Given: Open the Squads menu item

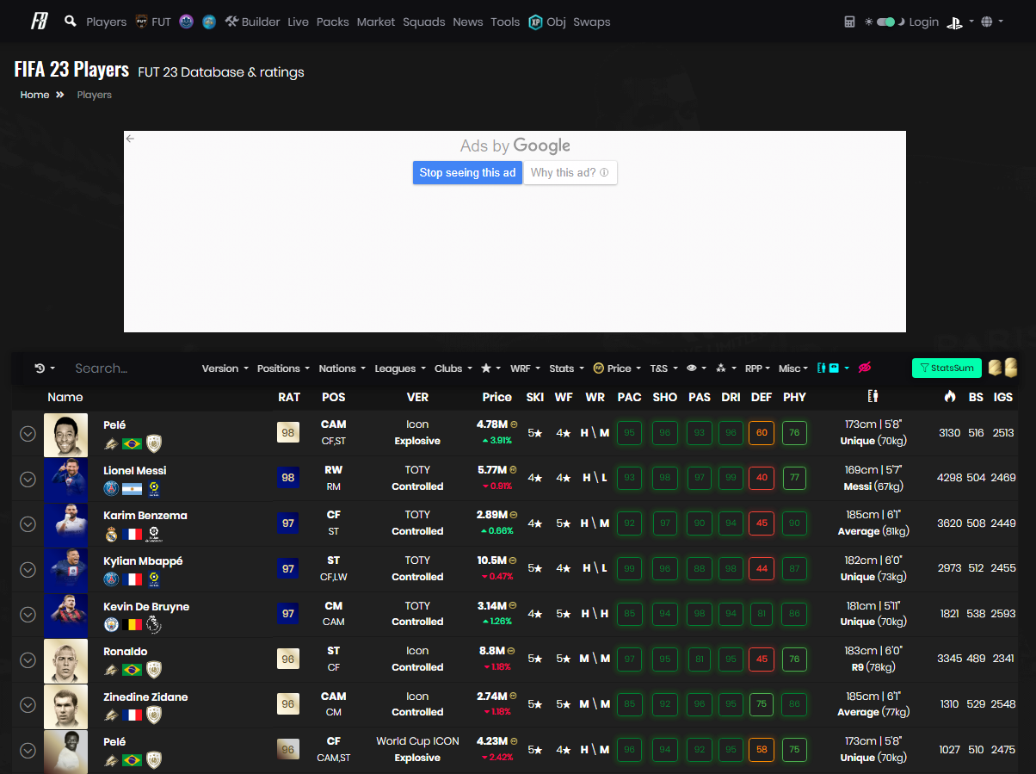Looking at the screenshot, I should pos(424,22).
